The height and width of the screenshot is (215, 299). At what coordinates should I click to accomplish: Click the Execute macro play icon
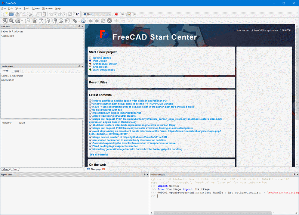(135, 14)
